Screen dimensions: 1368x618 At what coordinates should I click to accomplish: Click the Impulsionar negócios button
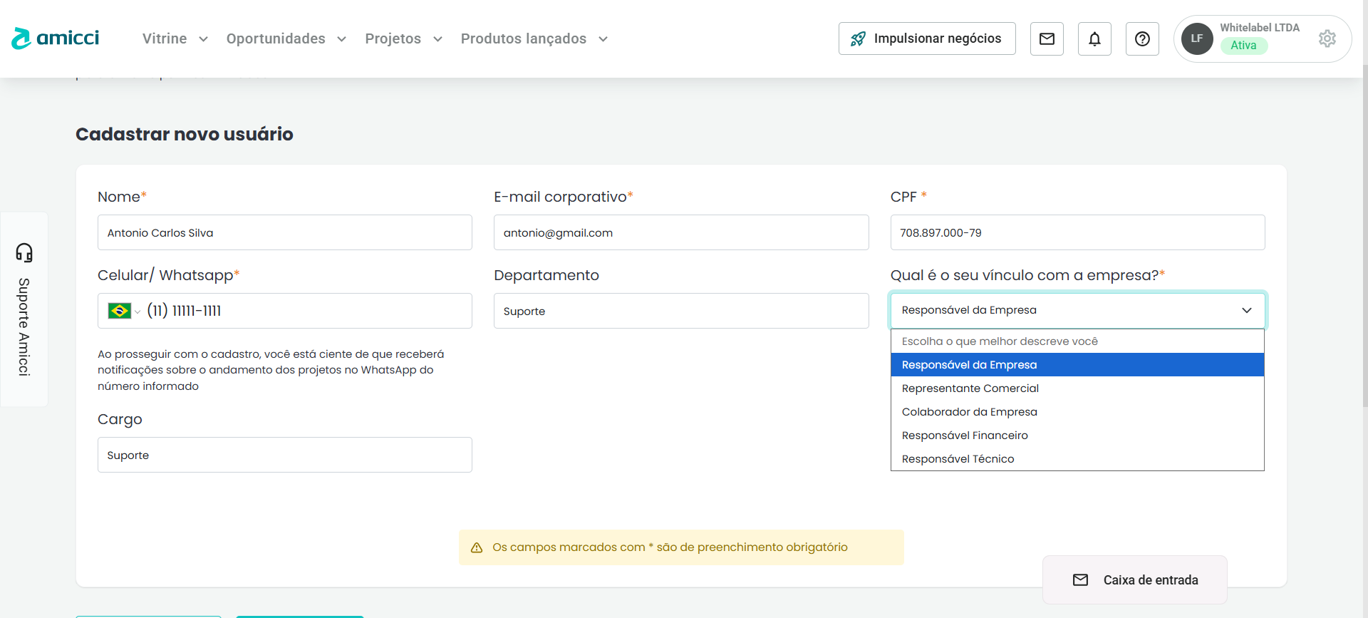click(x=926, y=38)
